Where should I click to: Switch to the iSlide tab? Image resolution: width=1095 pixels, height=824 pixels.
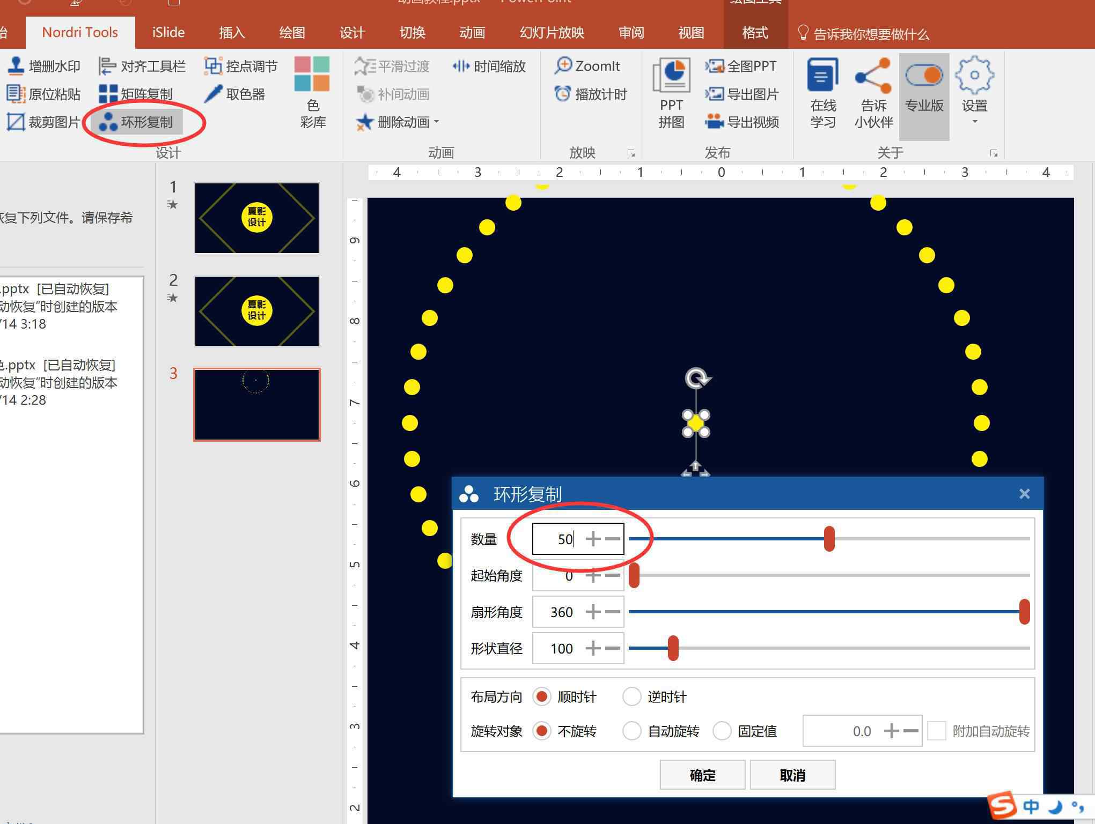click(168, 33)
